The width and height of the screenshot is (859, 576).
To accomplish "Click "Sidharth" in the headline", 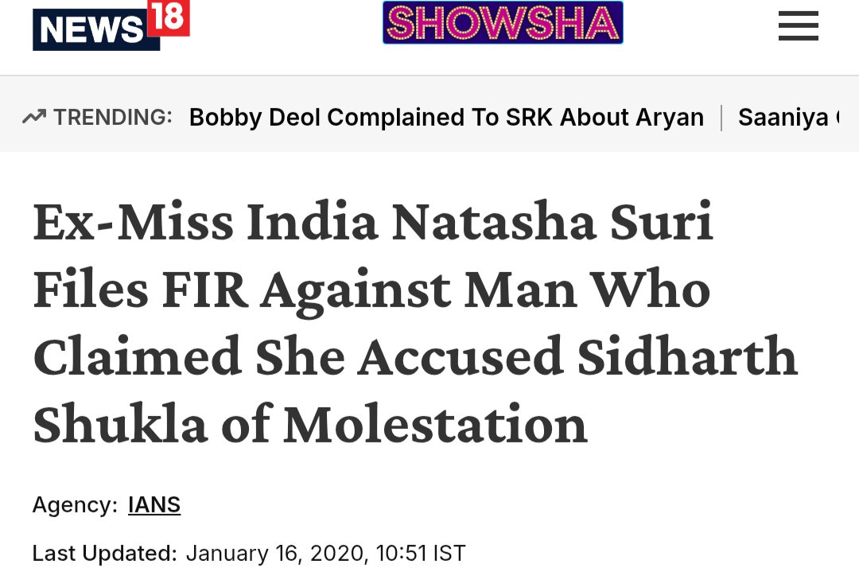I will coord(686,356).
